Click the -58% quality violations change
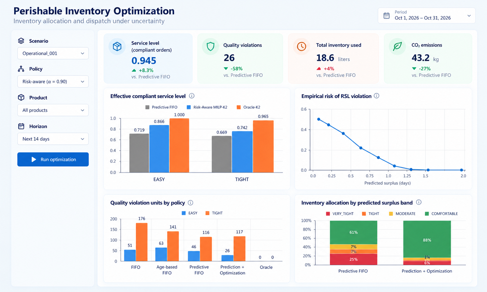487x292 pixels. (x=233, y=69)
